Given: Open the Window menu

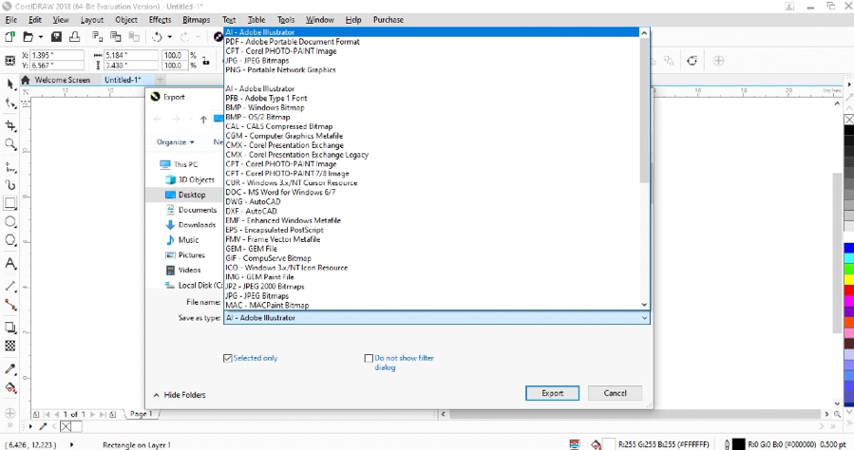Looking at the screenshot, I should pyautogui.click(x=320, y=20).
